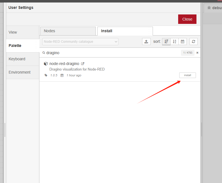Clear the dragino search filter

point(197,53)
